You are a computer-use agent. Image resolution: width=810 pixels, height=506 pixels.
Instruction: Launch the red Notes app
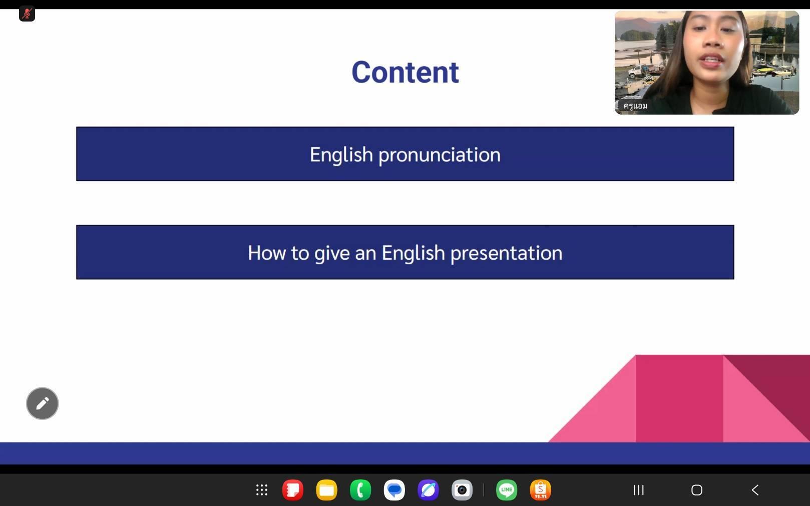pos(293,490)
